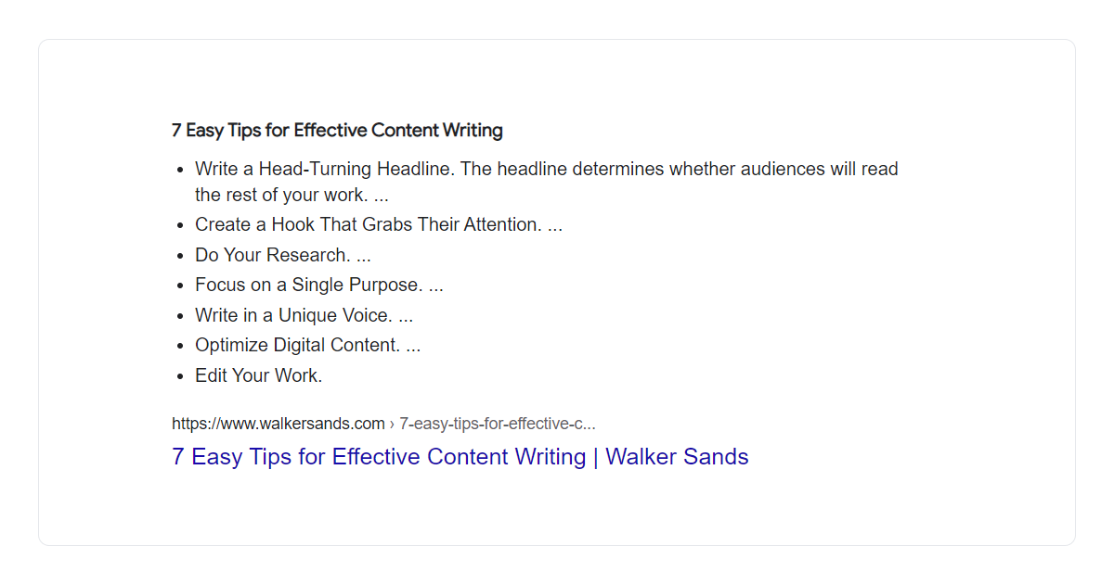This screenshot has width=1114, height=584.
Task: Click the ellipsis after 'Write in a Unique Voice.'
Action: pyautogui.click(x=406, y=315)
